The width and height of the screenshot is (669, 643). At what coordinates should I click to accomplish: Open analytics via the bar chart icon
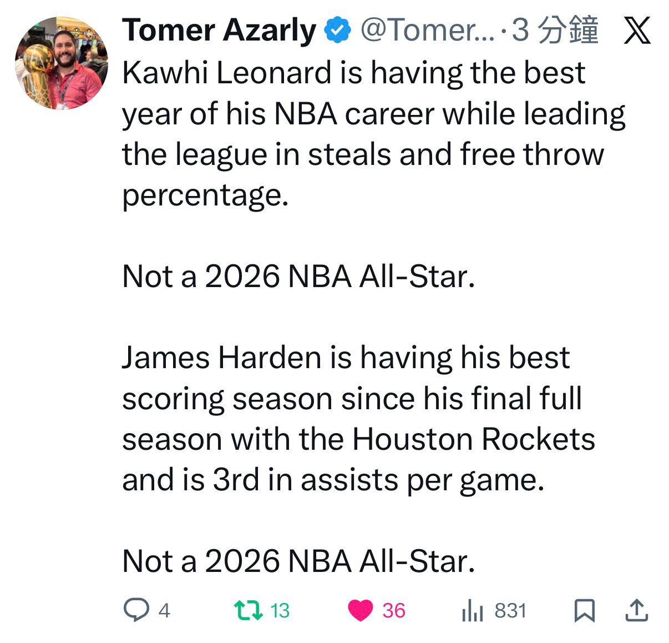[x=473, y=610]
